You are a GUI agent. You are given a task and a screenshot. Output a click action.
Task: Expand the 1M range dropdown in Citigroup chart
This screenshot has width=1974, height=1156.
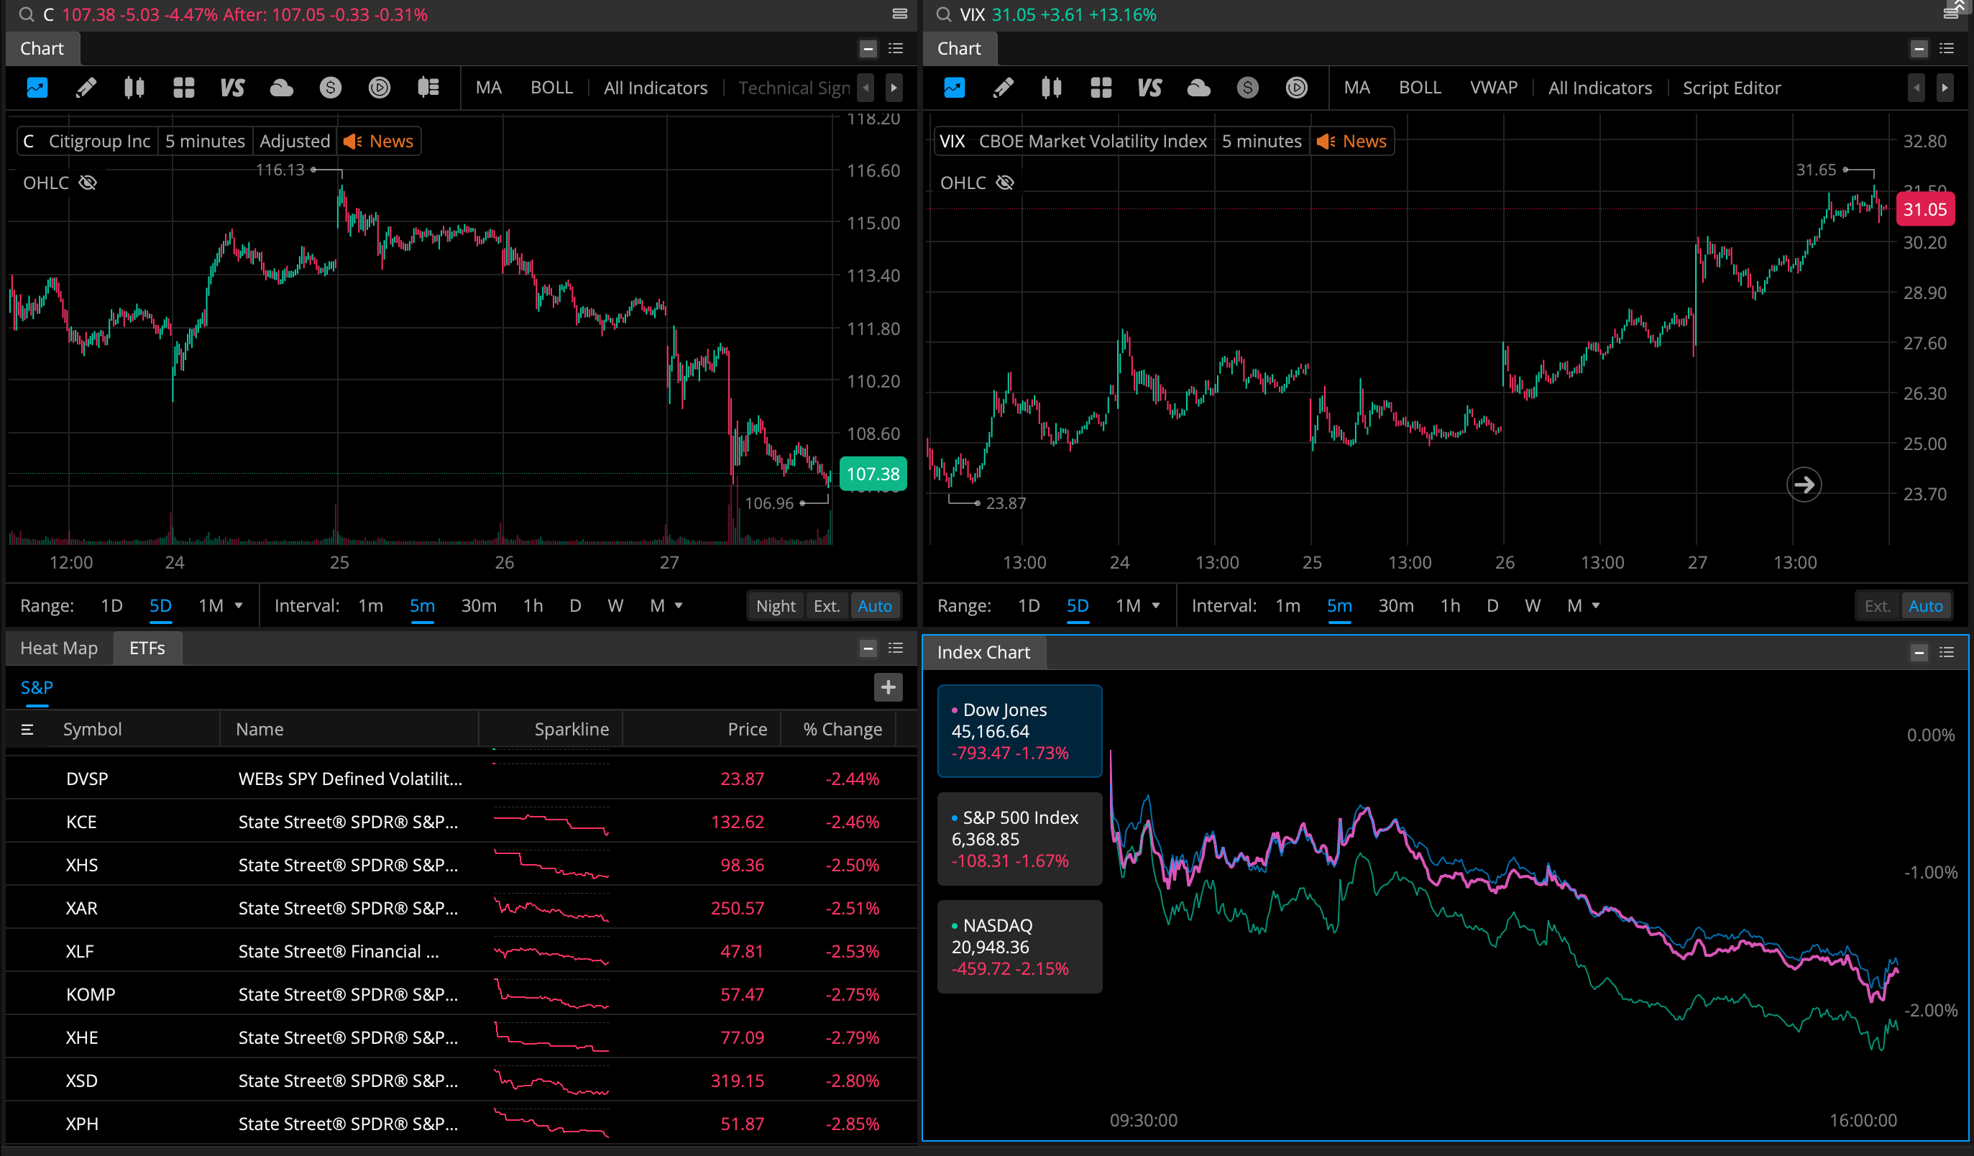pos(239,605)
